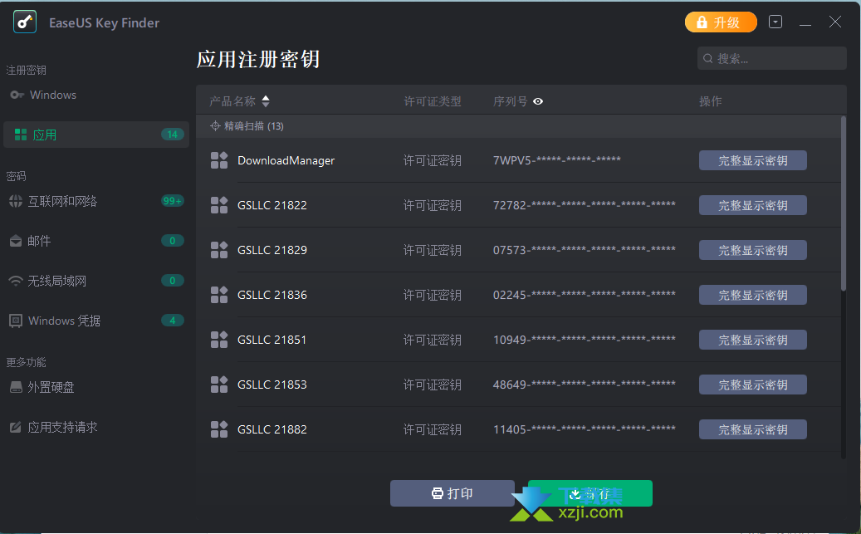Show full key for GSLLC 21882
861x534 pixels.
(x=753, y=429)
